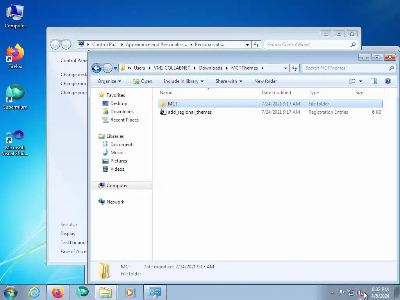Sort by Size column header
400x300 pixels.
[x=368, y=92]
